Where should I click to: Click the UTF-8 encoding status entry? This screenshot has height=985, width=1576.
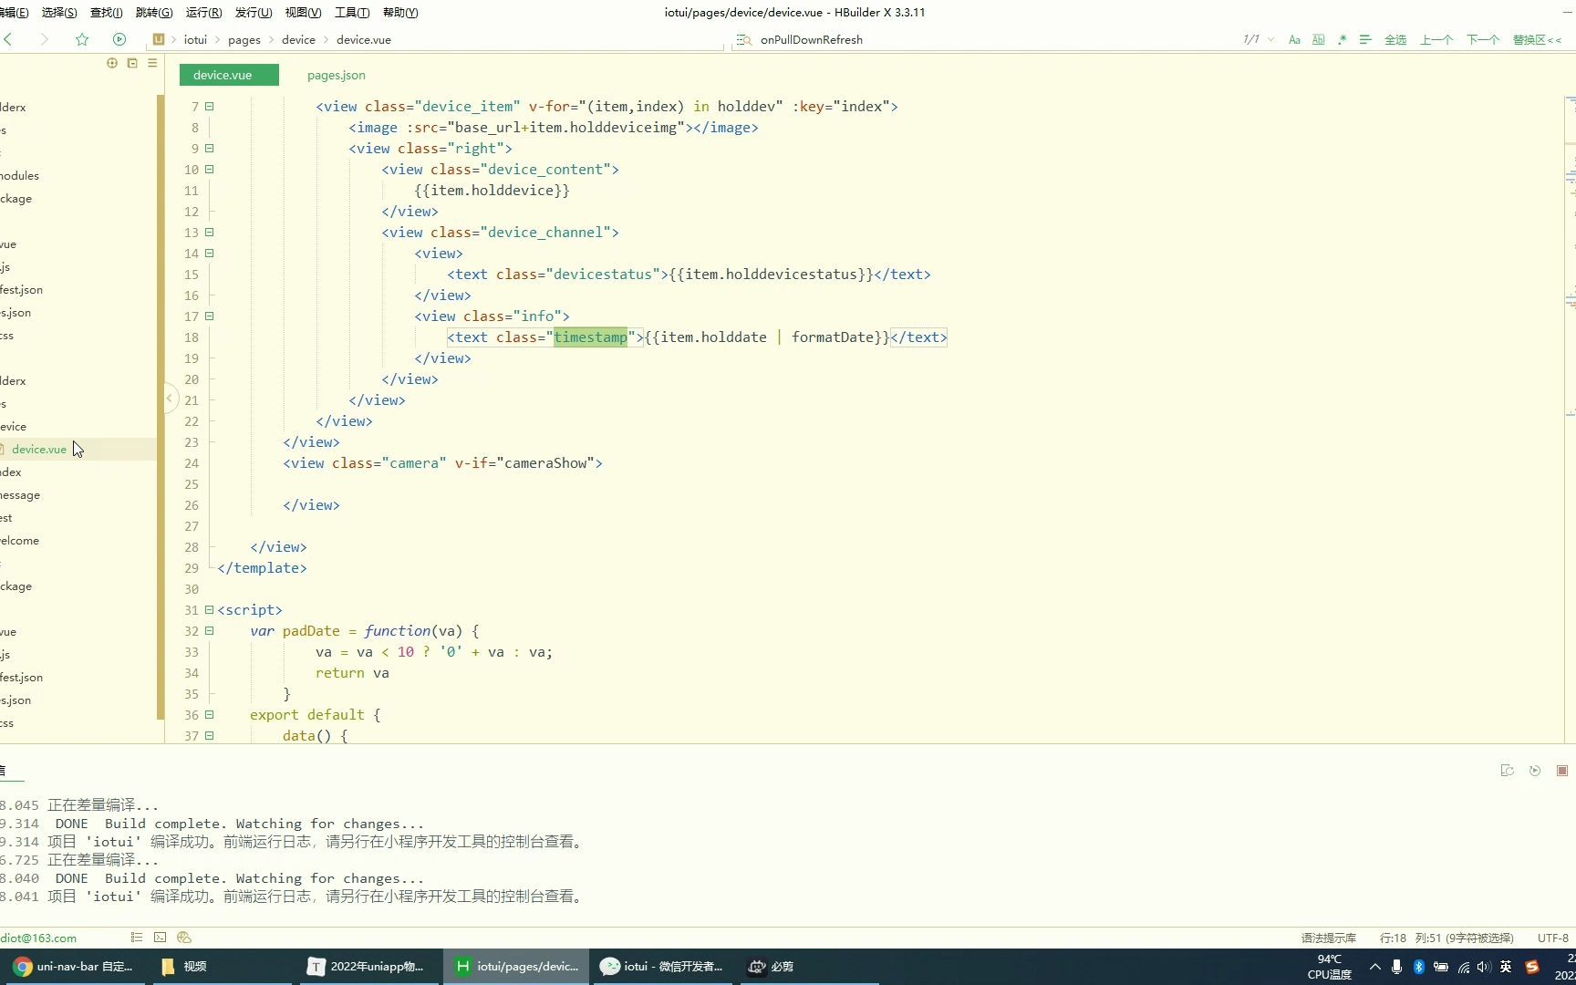tap(1553, 938)
